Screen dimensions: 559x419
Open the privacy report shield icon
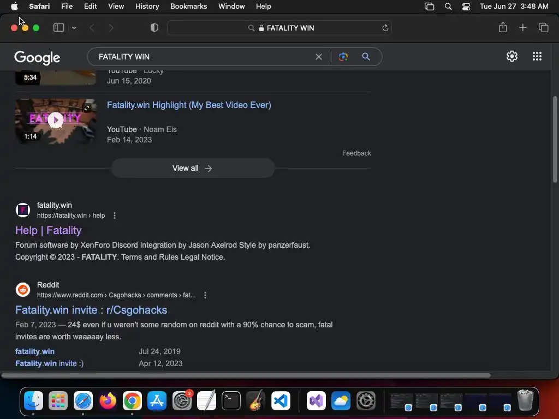tap(154, 28)
